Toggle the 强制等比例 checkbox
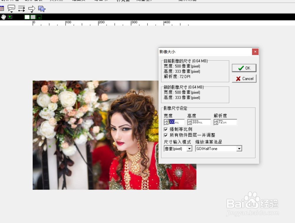 click(166, 129)
